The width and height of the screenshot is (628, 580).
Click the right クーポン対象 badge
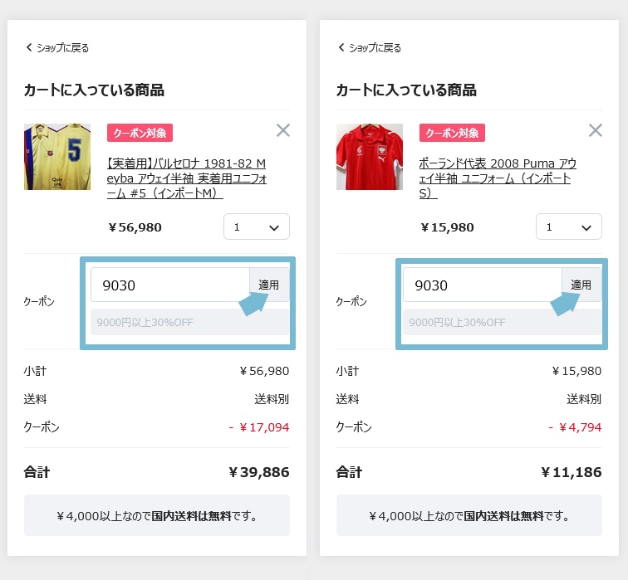click(x=452, y=133)
